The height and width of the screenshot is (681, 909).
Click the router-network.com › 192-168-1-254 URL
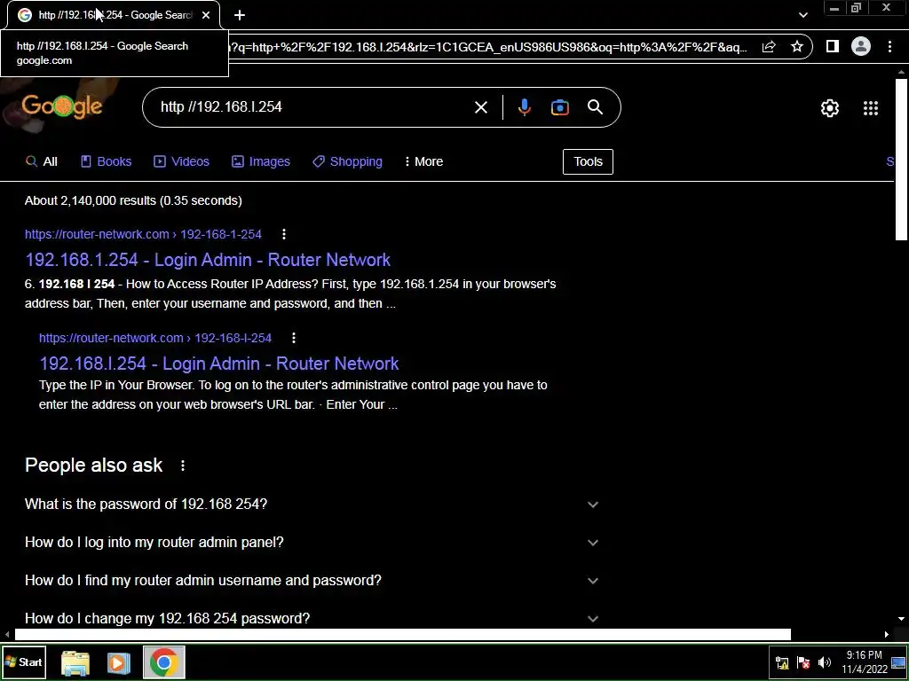pos(143,234)
